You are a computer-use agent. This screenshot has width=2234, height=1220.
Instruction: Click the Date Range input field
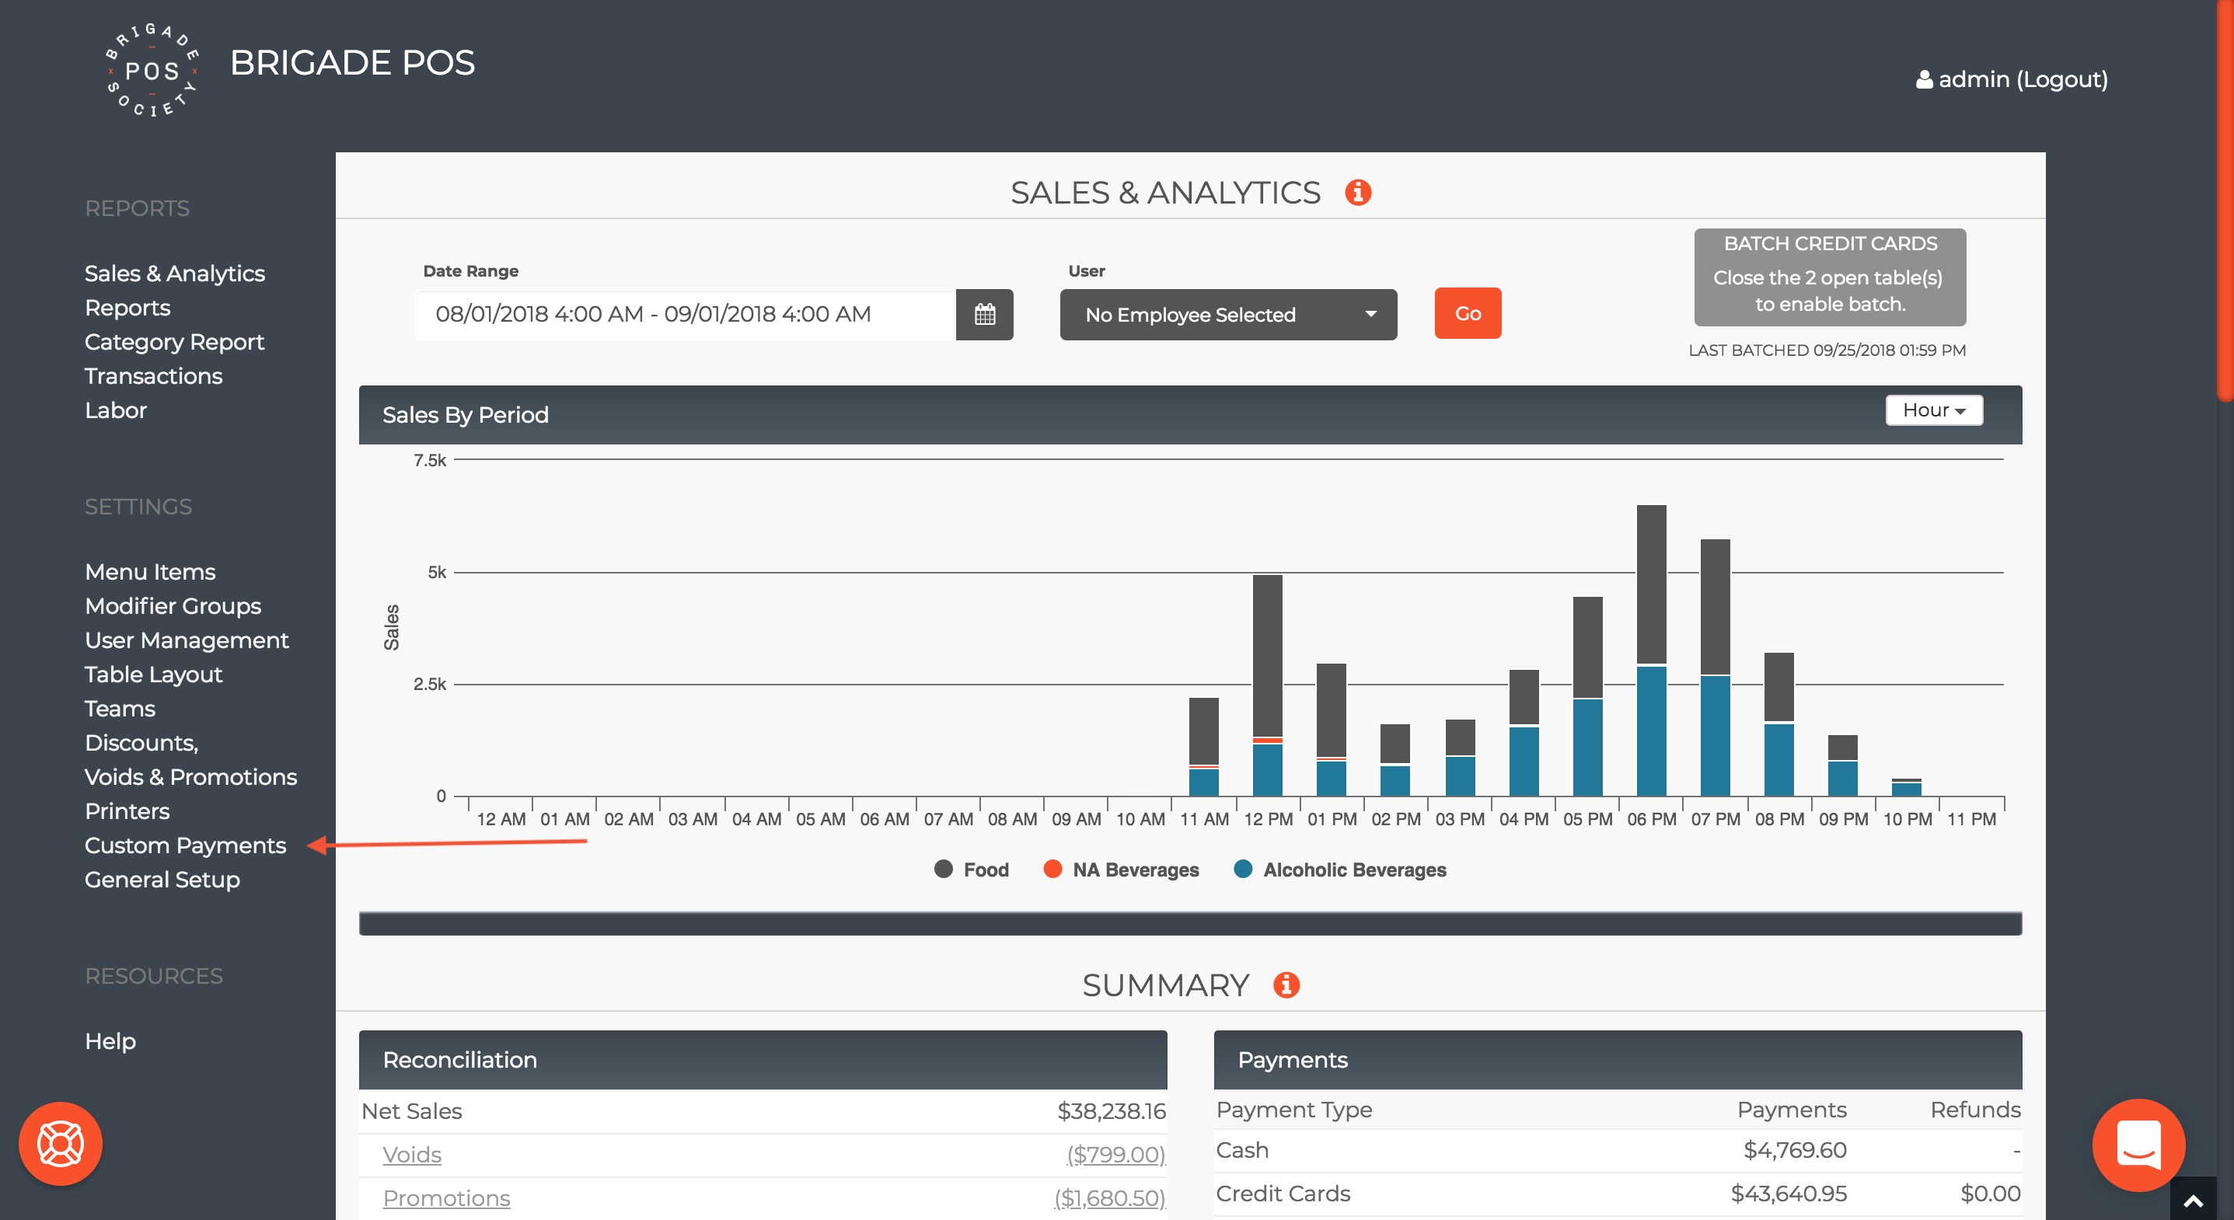click(x=685, y=314)
